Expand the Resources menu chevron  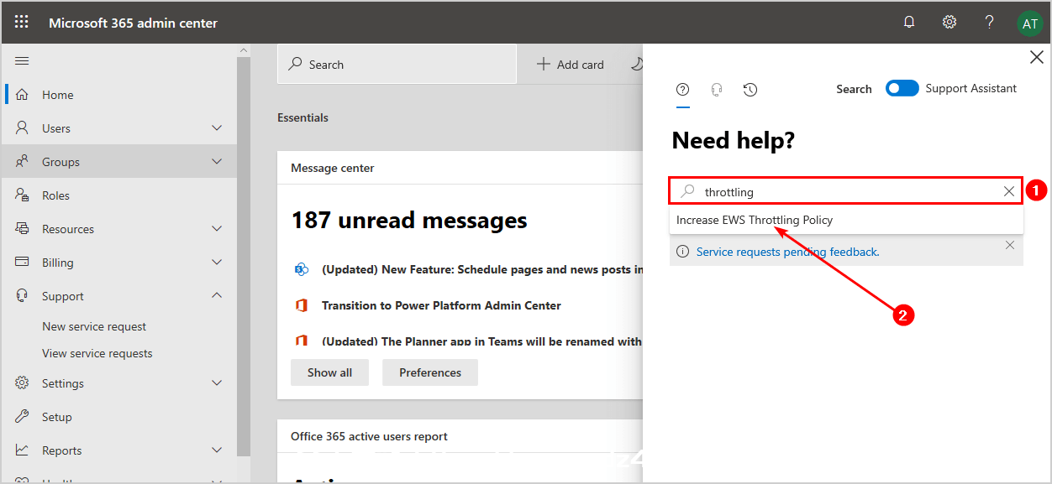[217, 229]
